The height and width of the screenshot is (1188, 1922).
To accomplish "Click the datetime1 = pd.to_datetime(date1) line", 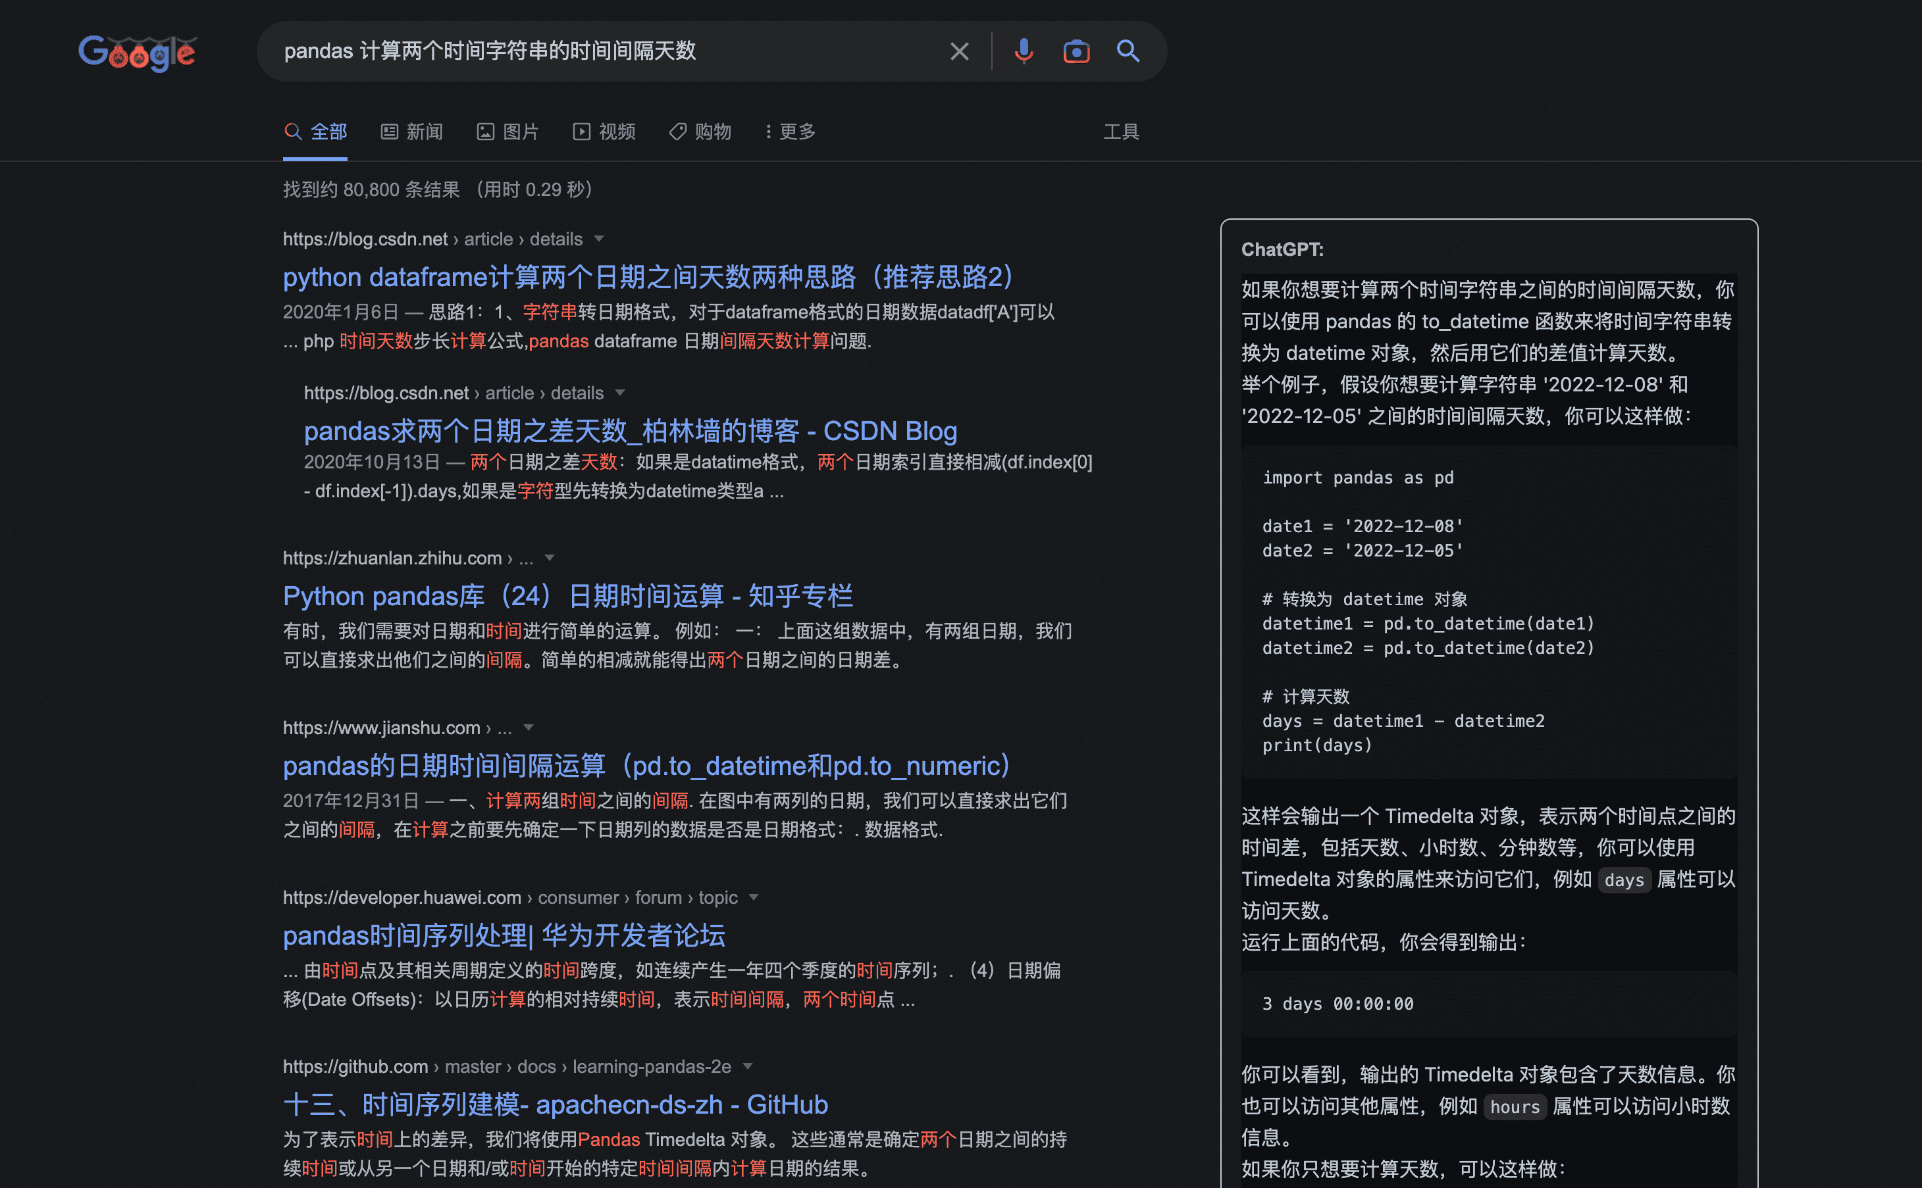I will [x=1428, y=624].
